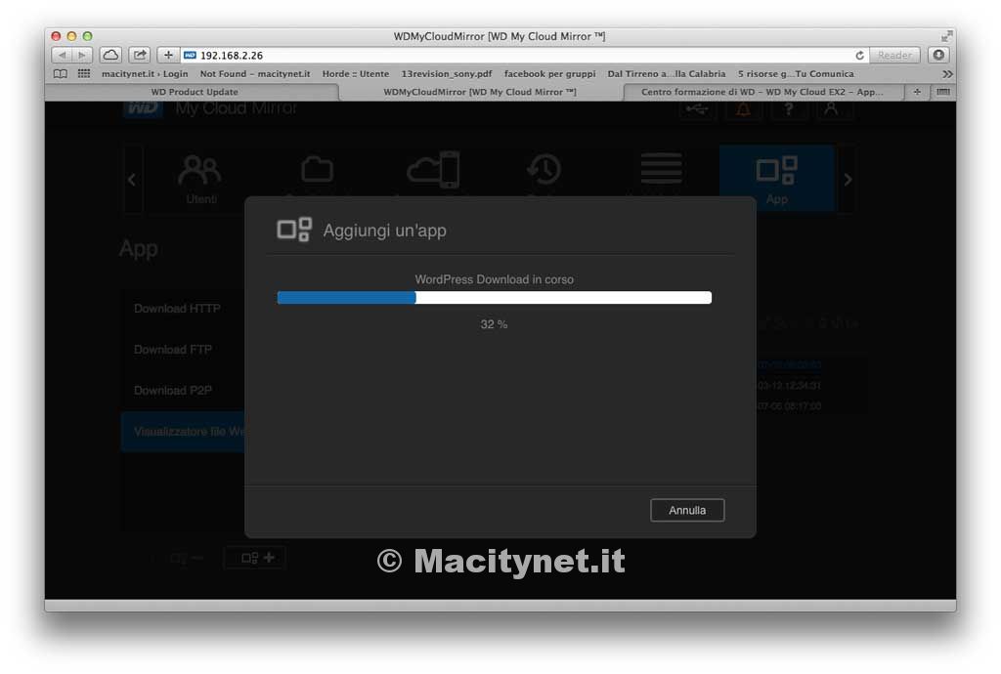This screenshot has height=674, width=1001.
Task: Open the help question mark icon
Action: 789,109
